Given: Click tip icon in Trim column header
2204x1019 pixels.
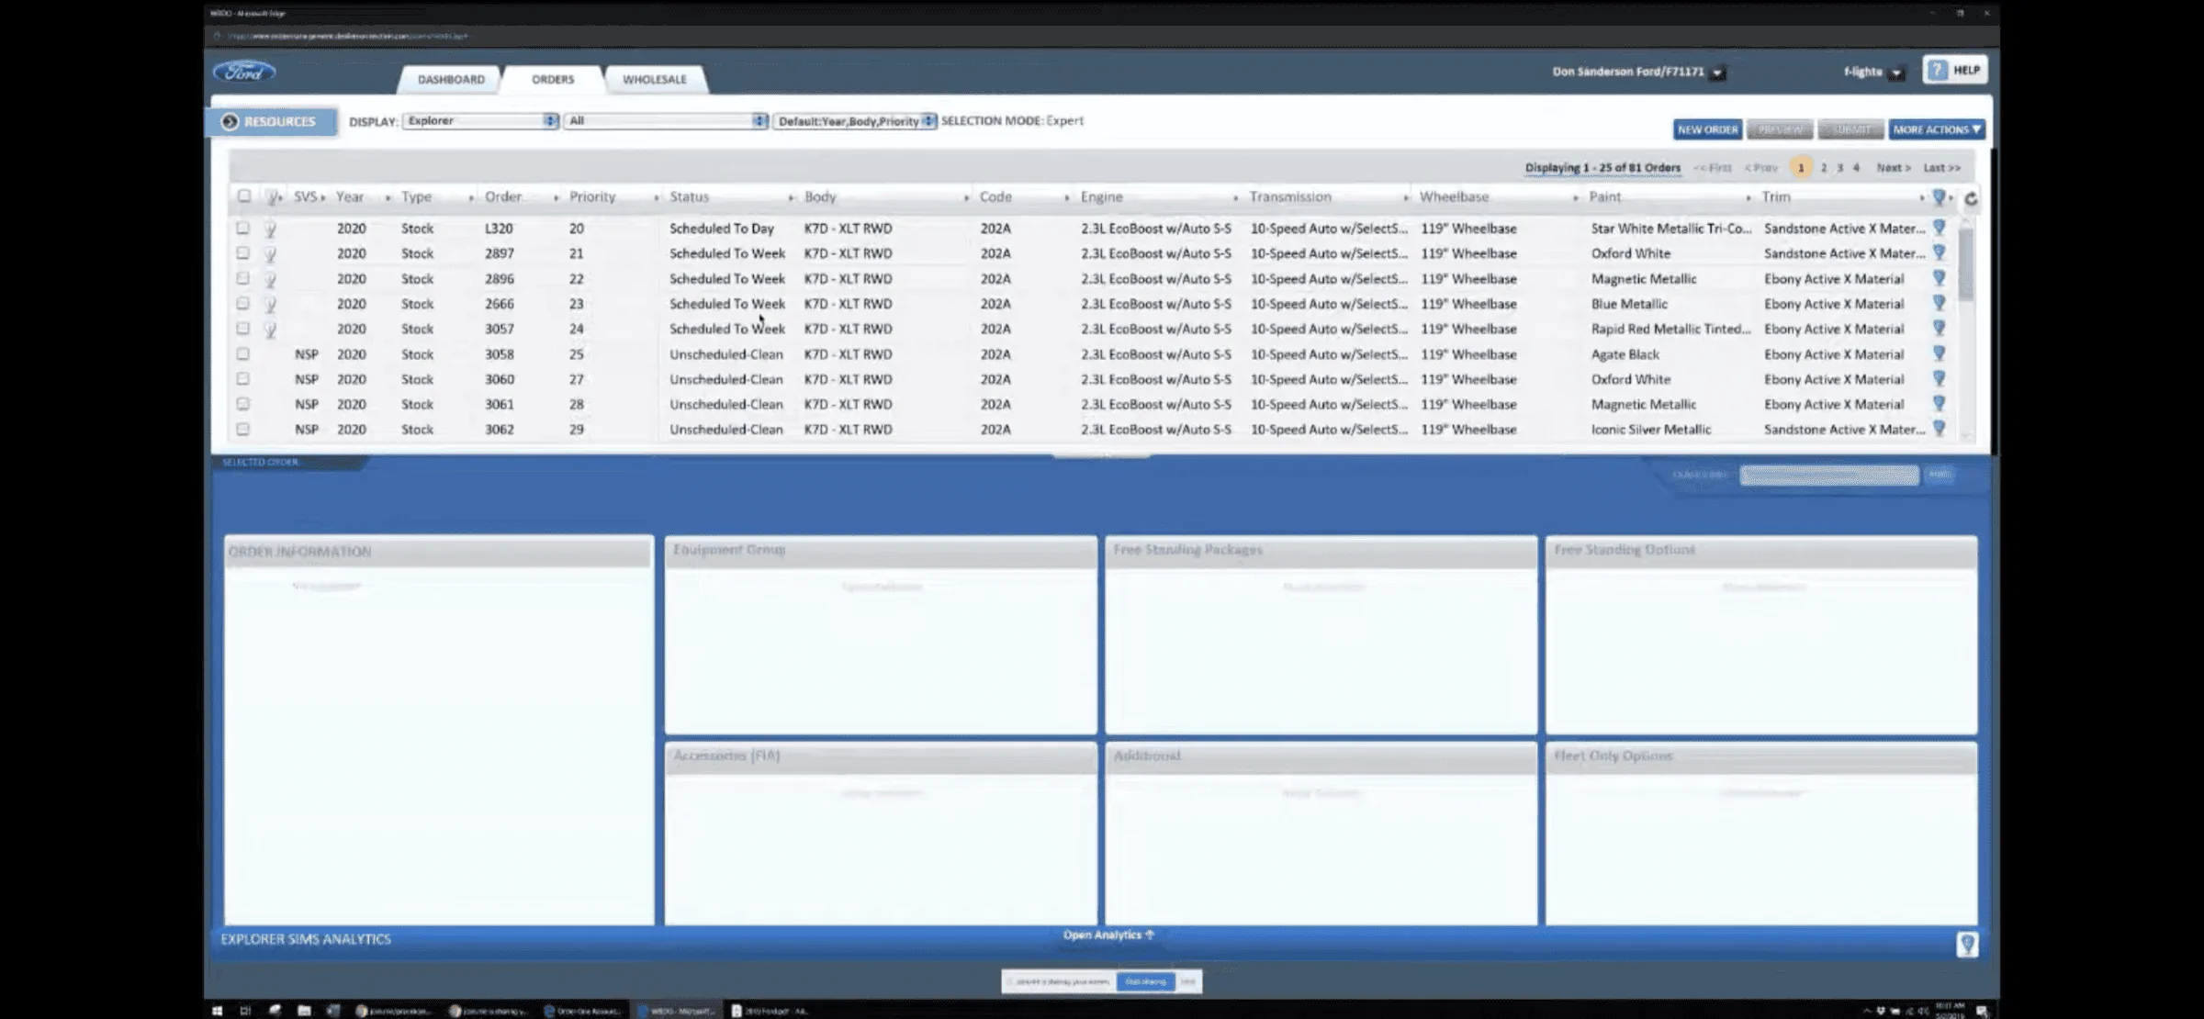Looking at the screenshot, I should tap(1939, 196).
